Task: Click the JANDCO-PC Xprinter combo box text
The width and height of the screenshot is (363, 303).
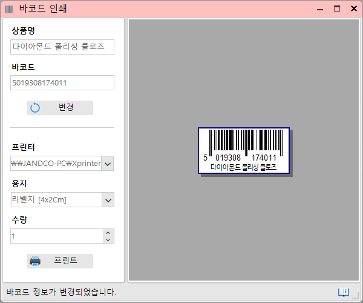Action: click(x=56, y=164)
